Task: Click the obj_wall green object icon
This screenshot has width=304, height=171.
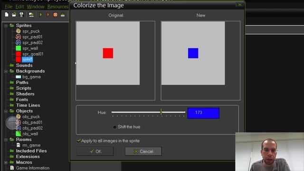Action: pyautogui.click(x=19, y=134)
